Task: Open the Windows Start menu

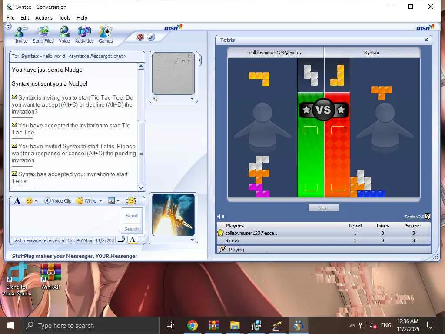Action: tap(10, 325)
